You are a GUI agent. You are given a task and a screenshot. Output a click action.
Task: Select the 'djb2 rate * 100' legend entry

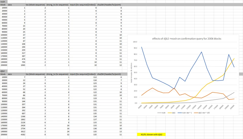point(202,113)
